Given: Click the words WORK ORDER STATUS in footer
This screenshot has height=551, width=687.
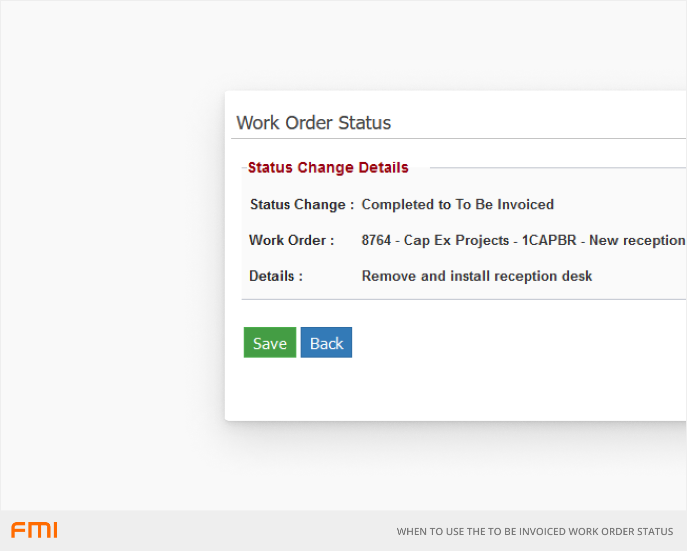Looking at the screenshot, I should pos(620,532).
